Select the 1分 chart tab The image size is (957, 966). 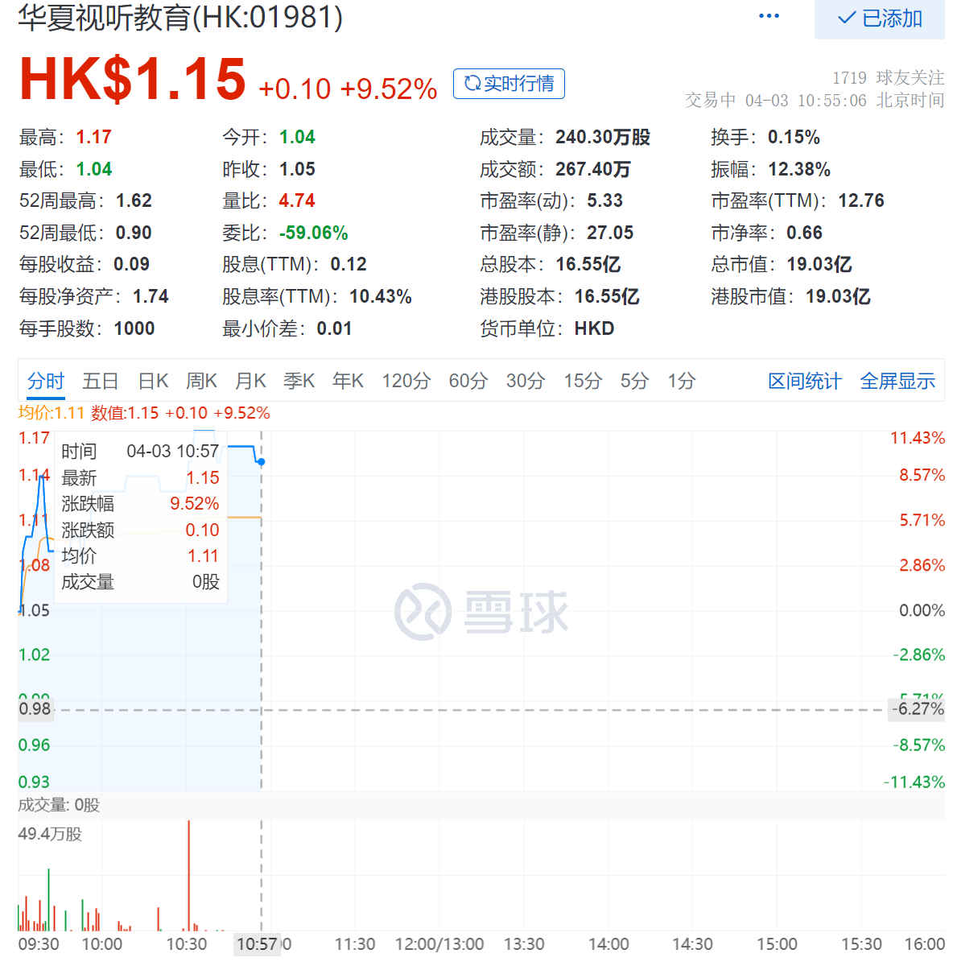tap(681, 381)
